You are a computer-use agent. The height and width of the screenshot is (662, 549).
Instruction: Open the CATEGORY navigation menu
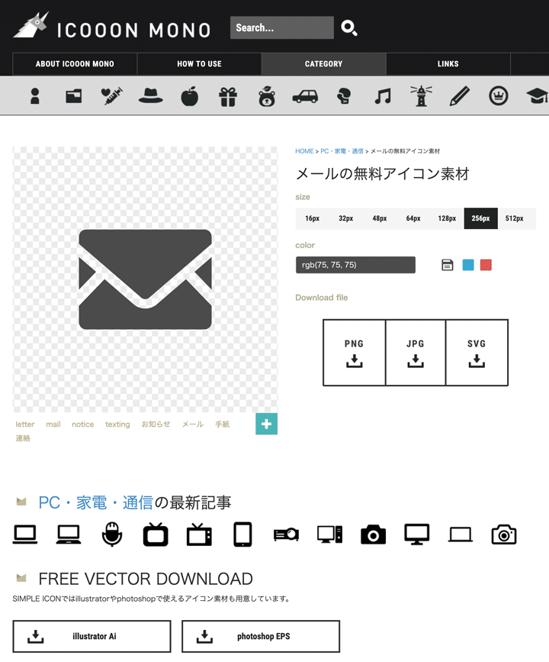323,64
